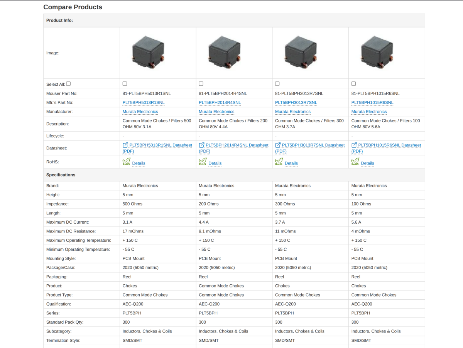This screenshot has width=463, height=348.
Task: Mark the 81-PLT5BPH1015R6SNL checkbox
Action: coord(353,83)
